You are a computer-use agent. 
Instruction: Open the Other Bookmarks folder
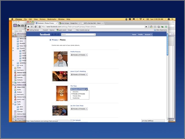[160, 30]
